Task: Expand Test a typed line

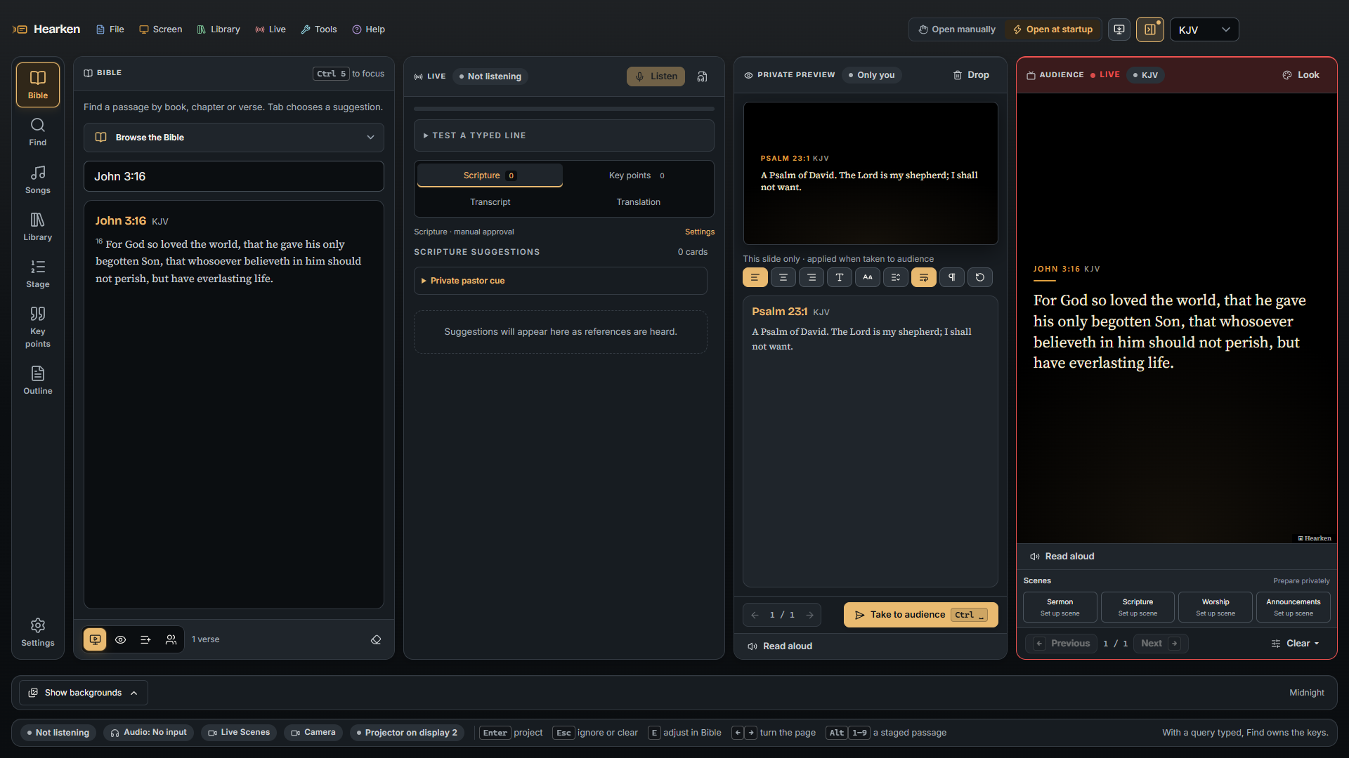Action: click(564, 135)
